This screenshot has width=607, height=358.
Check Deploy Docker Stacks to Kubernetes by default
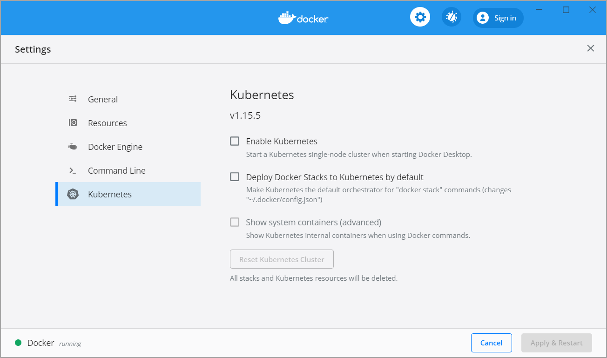click(234, 176)
